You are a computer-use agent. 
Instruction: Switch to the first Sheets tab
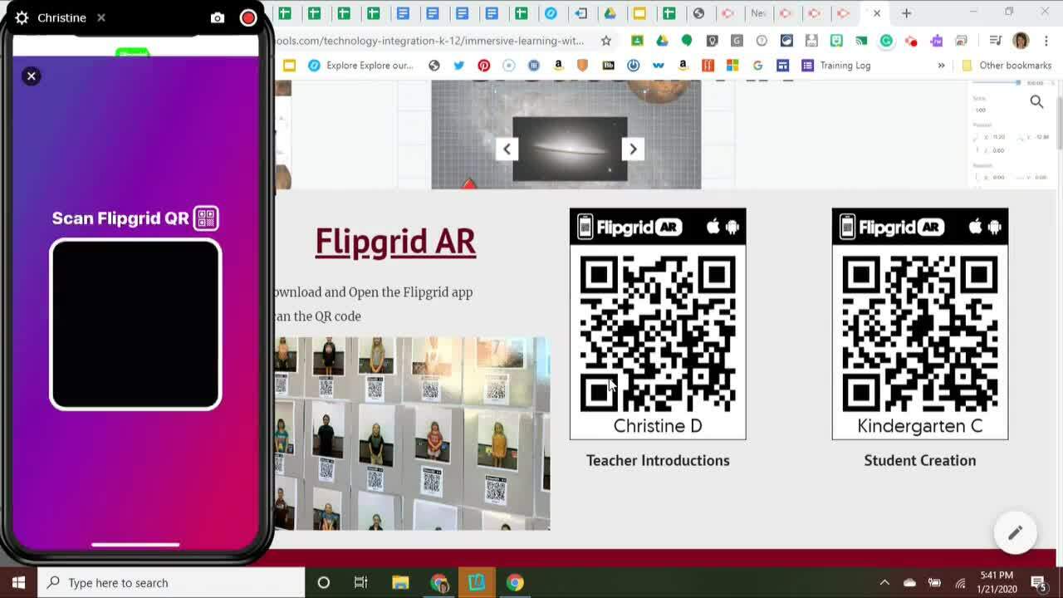pyautogui.click(x=285, y=13)
